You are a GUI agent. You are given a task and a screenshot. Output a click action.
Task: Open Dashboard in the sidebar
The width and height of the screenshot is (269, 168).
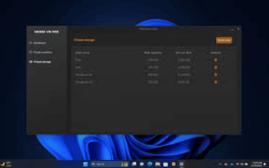pyautogui.click(x=39, y=43)
